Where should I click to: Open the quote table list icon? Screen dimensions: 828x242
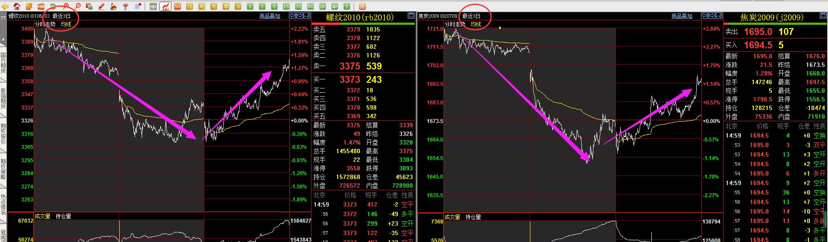pyautogui.click(x=153, y=6)
